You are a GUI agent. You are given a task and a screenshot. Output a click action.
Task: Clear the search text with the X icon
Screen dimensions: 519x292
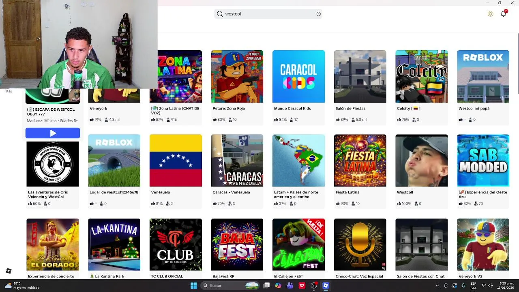(318, 14)
